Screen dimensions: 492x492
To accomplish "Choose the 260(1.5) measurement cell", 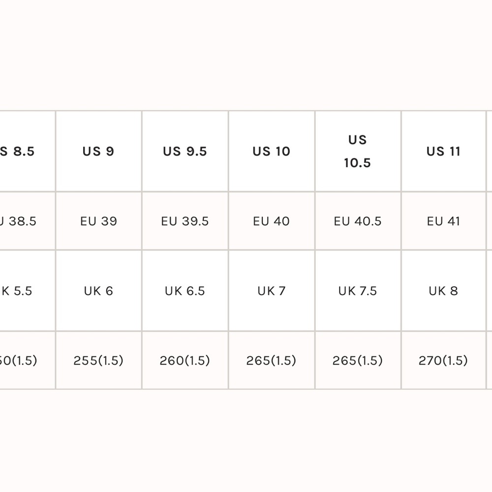I will click(x=185, y=361).
